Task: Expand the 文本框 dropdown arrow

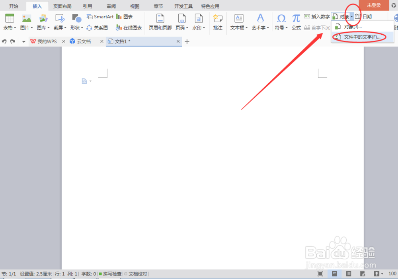Action: (x=246, y=28)
